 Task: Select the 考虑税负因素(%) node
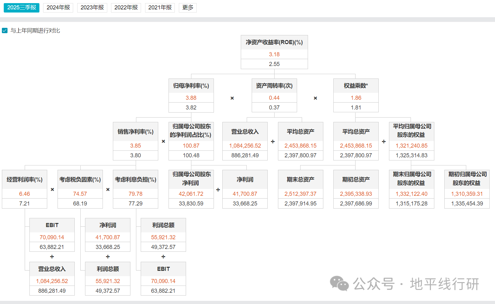tap(80, 180)
